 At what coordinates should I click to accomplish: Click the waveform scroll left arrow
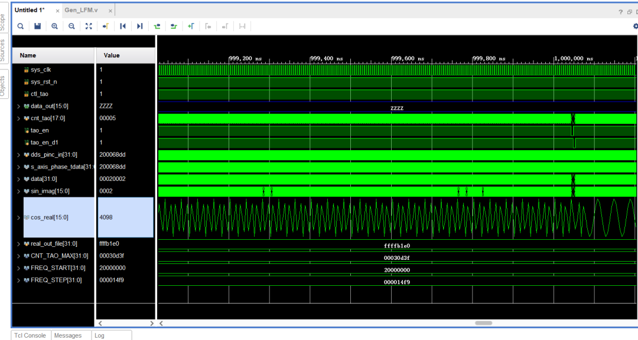point(161,324)
